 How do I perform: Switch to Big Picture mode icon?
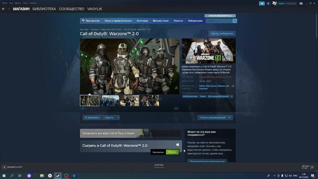tap(301, 3)
